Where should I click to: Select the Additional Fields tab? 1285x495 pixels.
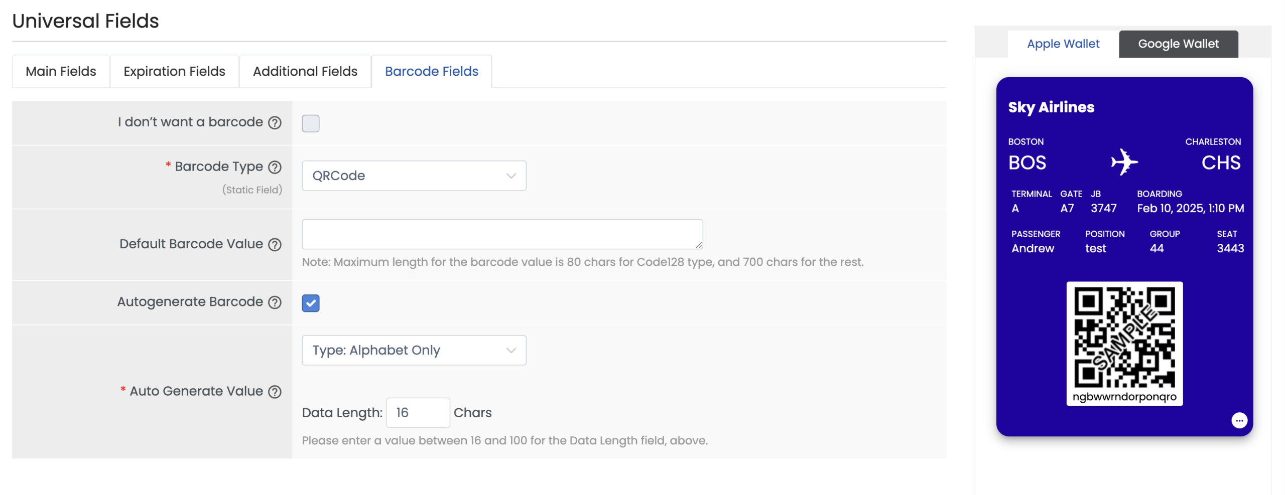[305, 71]
